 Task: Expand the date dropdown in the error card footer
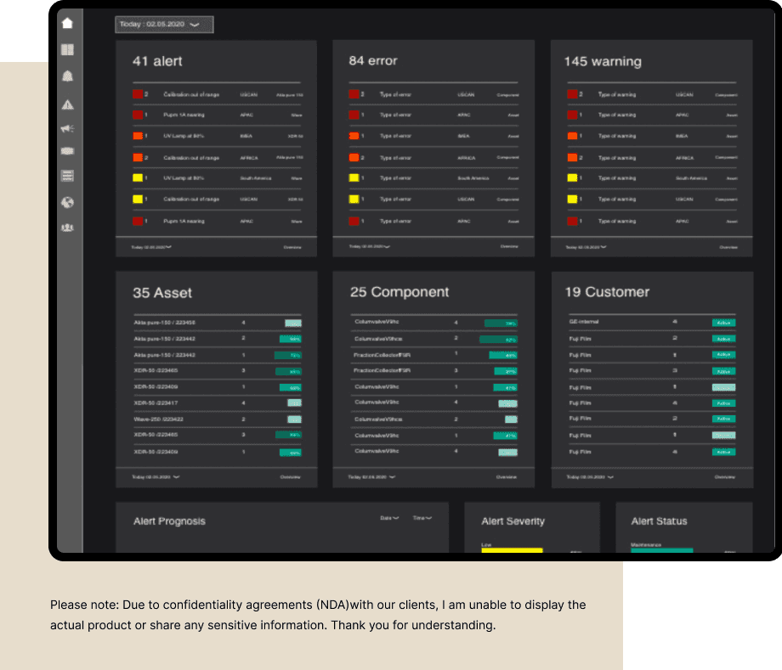[x=369, y=246]
